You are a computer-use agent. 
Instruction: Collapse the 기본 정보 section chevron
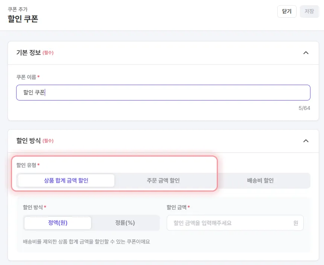pos(306,53)
